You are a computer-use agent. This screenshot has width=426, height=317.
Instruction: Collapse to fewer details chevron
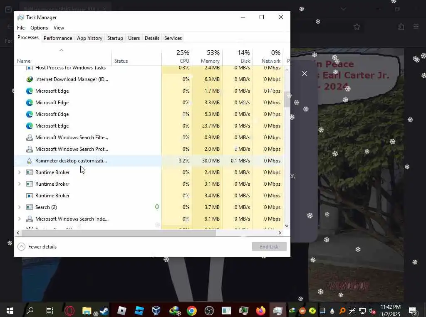[x=22, y=247]
